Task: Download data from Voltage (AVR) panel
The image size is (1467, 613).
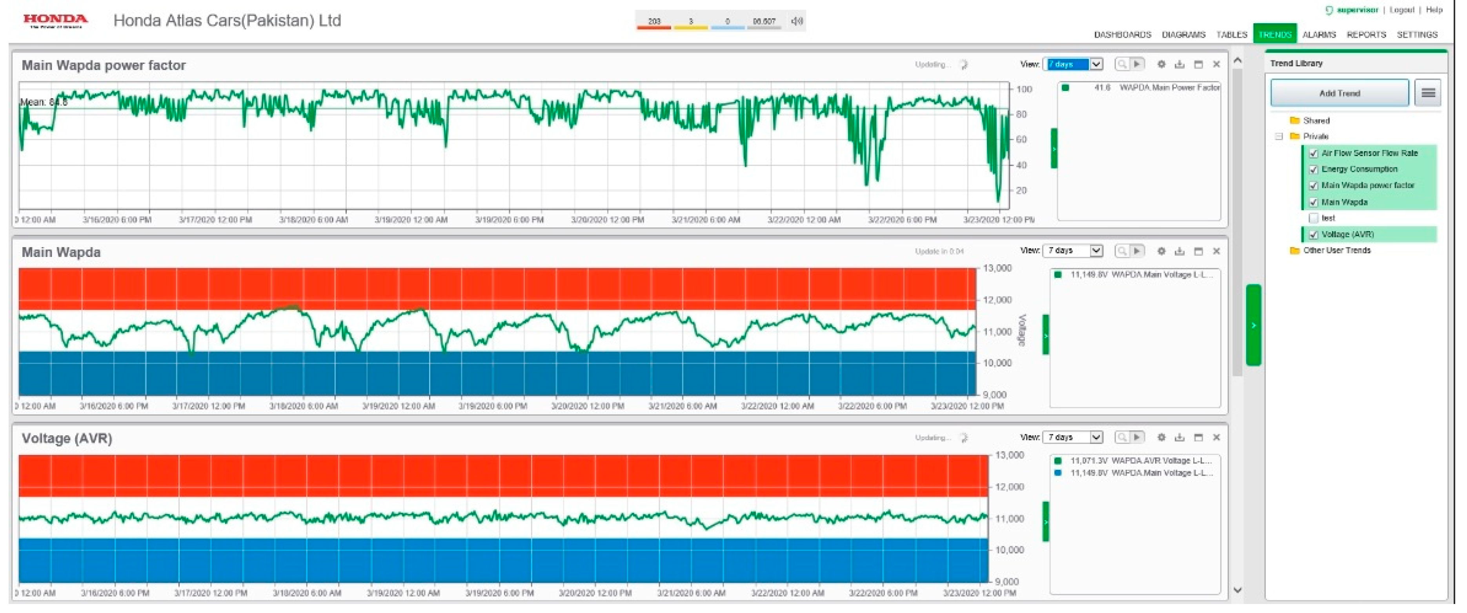Action: click(1179, 437)
